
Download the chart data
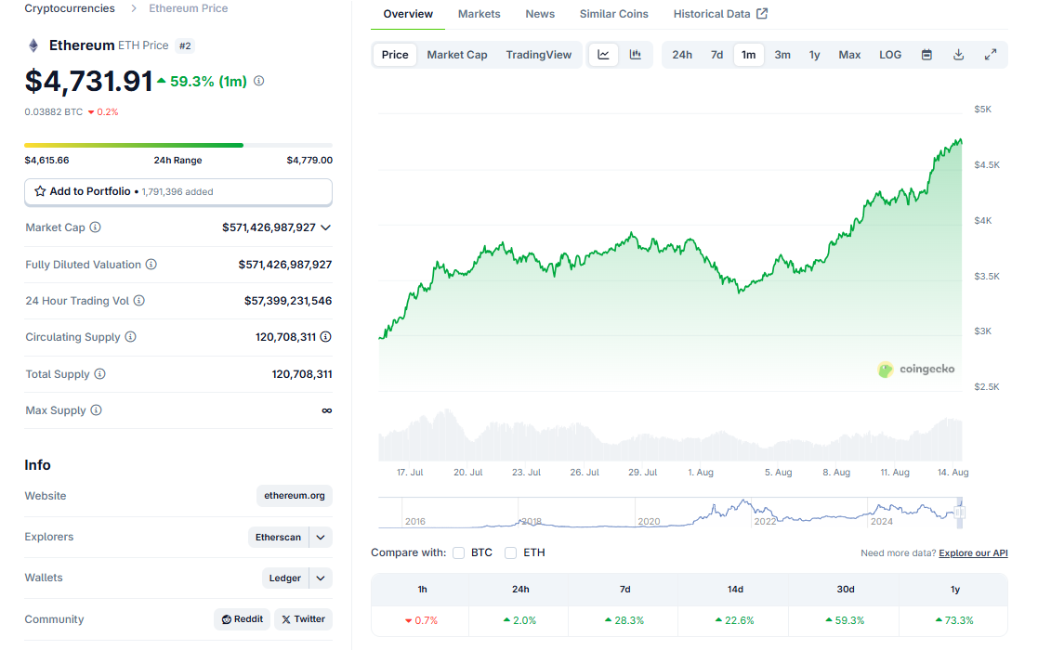coord(959,55)
